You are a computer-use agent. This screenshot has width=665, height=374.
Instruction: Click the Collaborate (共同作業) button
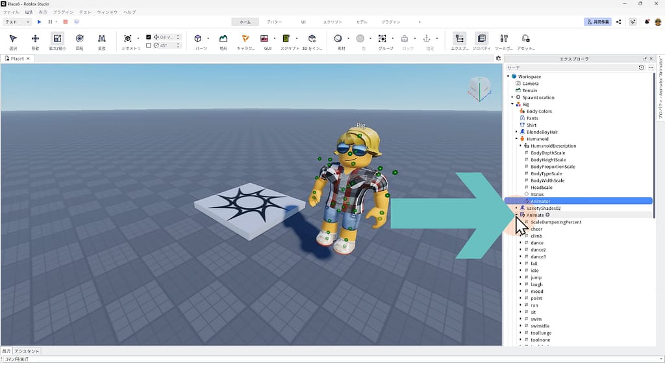597,22
